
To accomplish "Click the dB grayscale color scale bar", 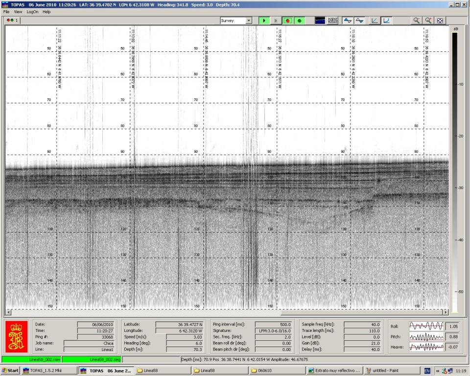I will coord(454,171).
